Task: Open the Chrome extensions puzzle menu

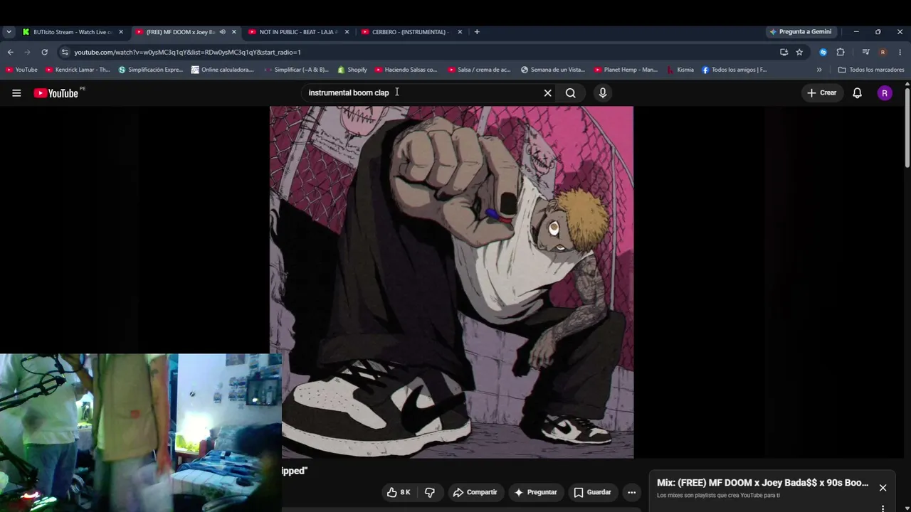Action: pyautogui.click(x=841, y=52)
